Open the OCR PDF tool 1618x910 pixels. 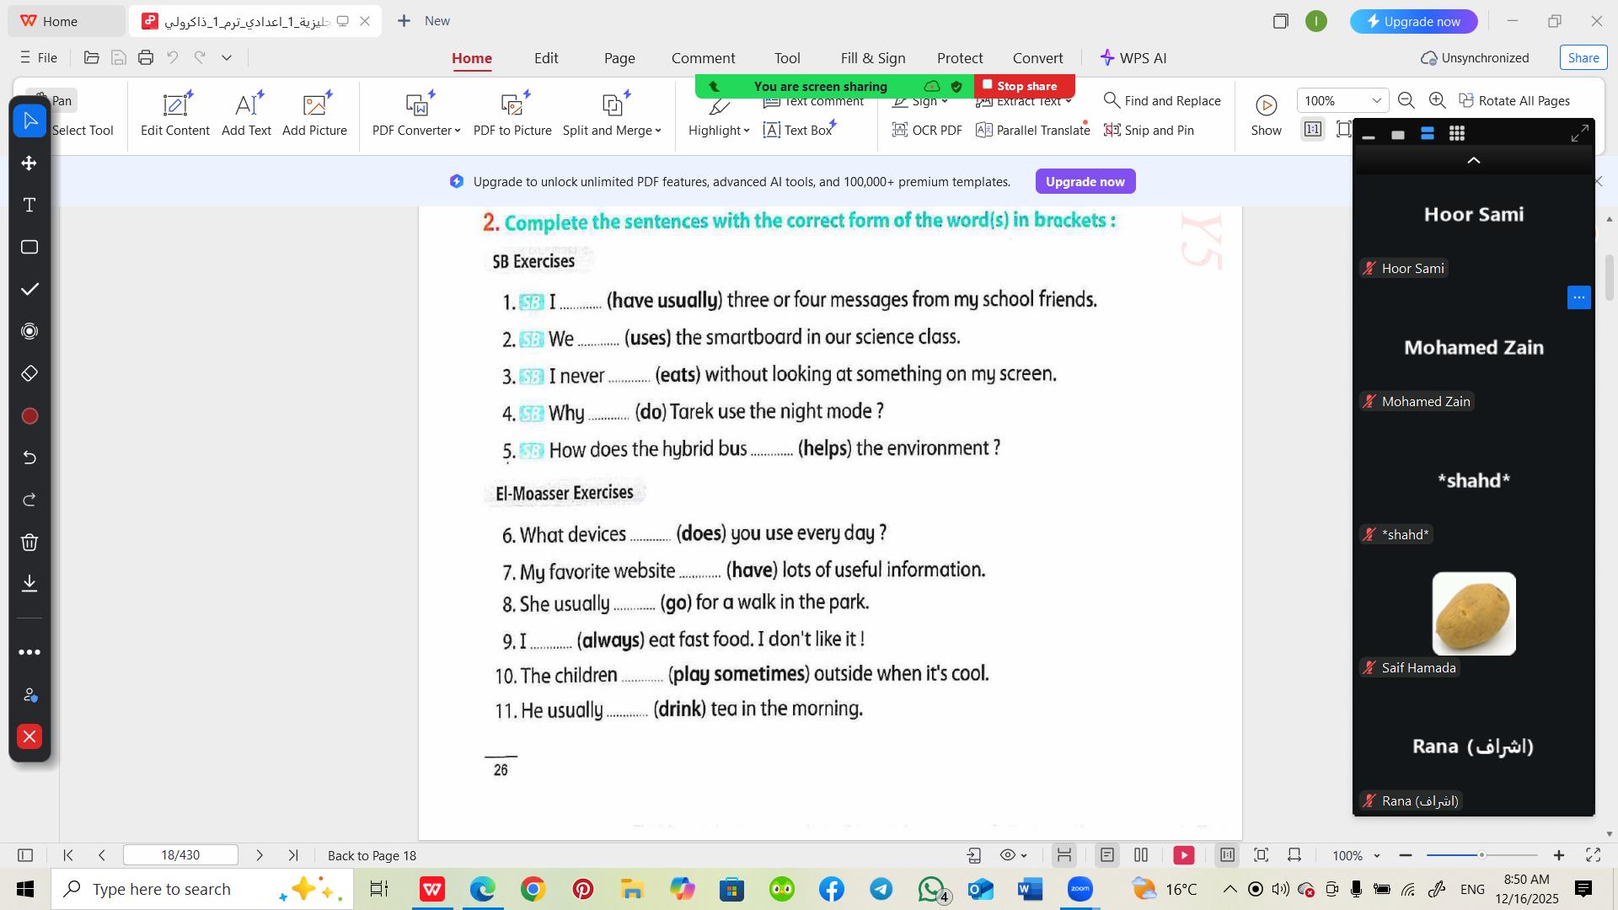927,131
